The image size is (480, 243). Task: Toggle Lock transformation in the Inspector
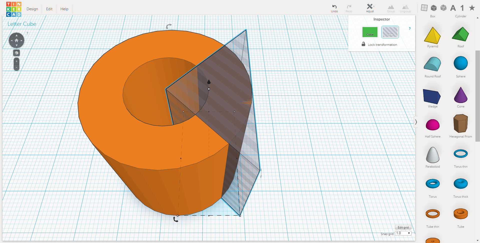363,44
